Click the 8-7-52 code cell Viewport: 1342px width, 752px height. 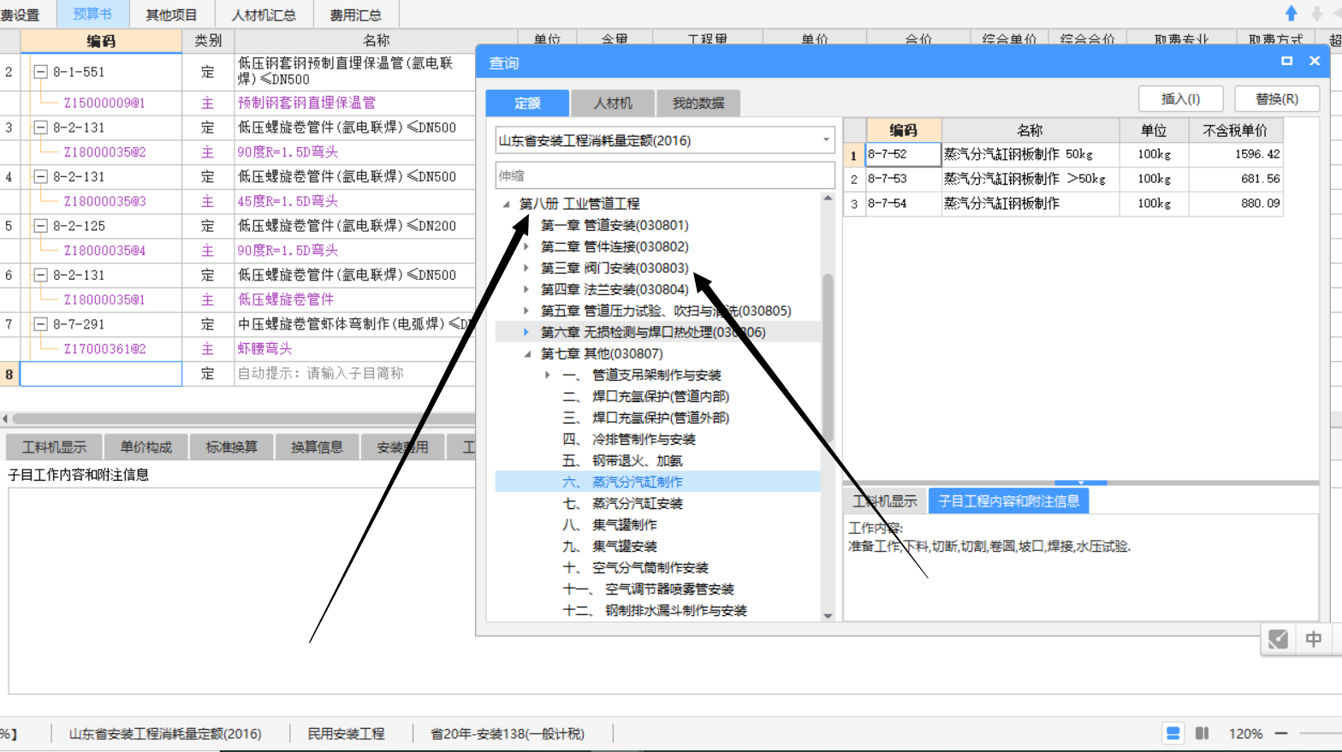[x=903, y=154]
